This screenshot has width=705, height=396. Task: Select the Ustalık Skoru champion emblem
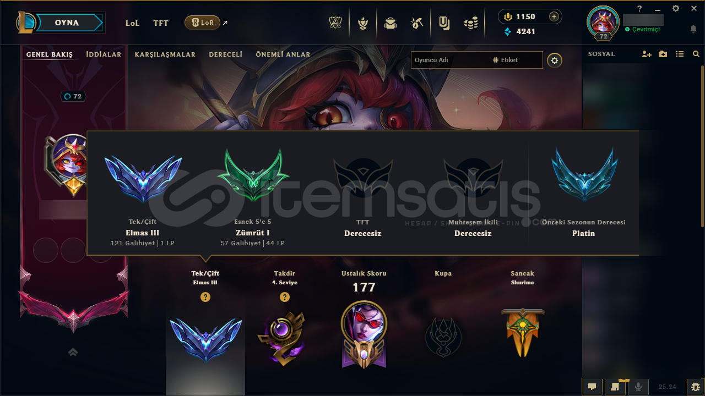click(x=364, y=334)
